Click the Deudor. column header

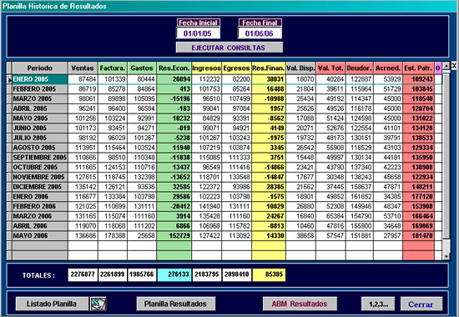click(360, 68)
